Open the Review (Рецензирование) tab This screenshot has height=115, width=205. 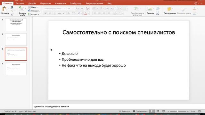click(94, 4)
